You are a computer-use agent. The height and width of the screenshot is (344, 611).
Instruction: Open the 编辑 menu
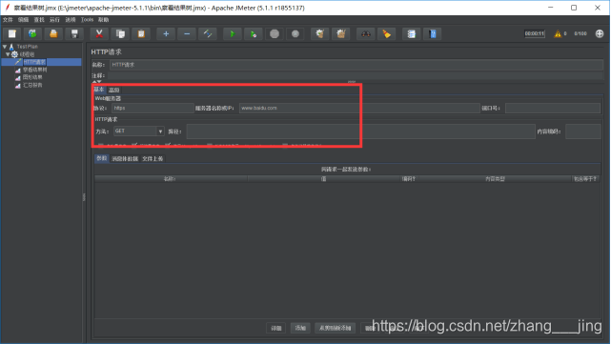tap(24, 19)
